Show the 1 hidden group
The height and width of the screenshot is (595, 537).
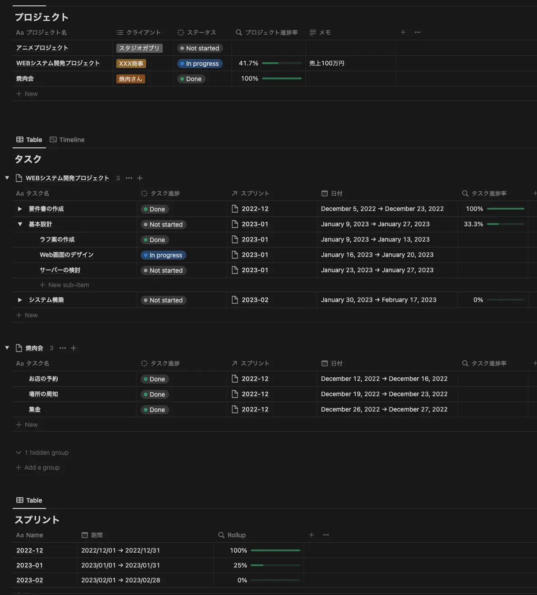(x=42, y=453)
